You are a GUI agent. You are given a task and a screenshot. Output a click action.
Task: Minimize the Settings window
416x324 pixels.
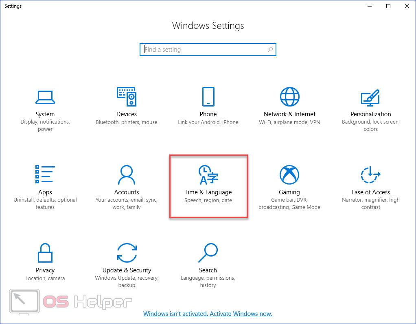coord(370,6)
